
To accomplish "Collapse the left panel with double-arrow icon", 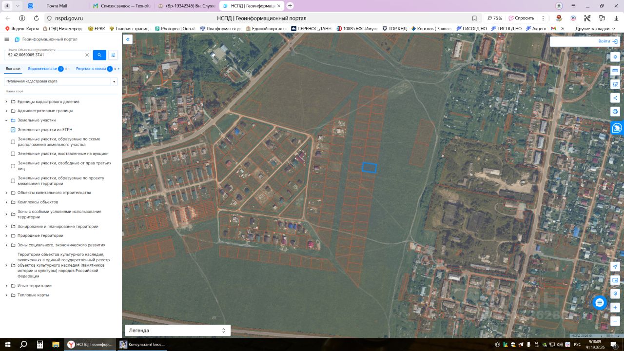I will 128,39.
